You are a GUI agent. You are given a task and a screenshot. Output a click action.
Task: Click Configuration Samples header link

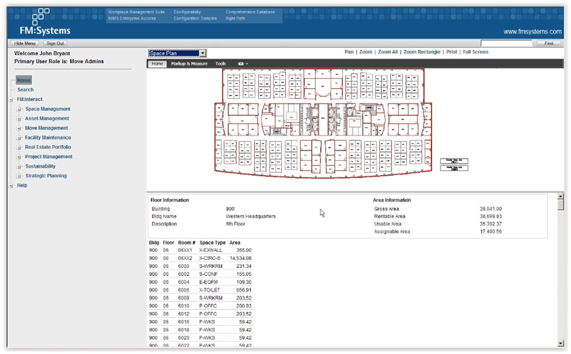click(195, 18)
